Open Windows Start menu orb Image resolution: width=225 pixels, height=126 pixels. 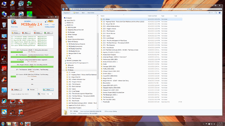tap(3, 124)
